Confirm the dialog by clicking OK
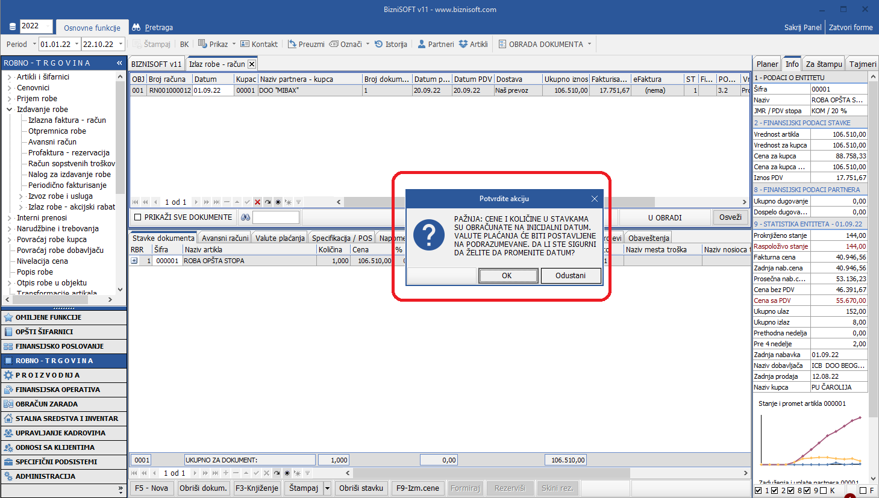This screenshot has width=879, height=498. click(507, 276)
